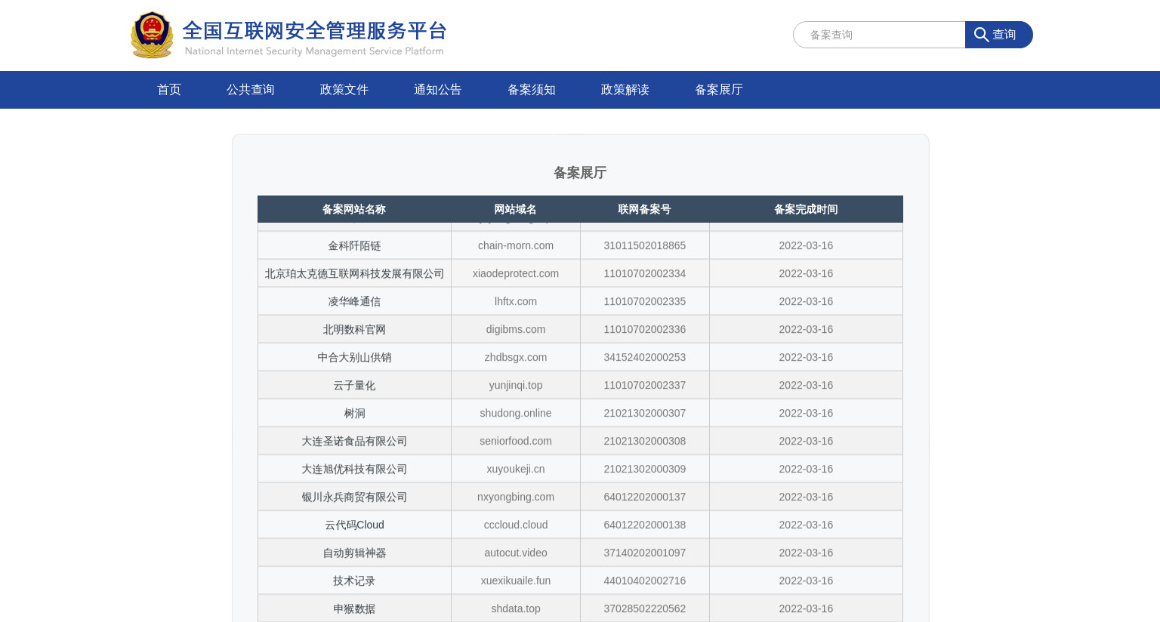
Task: Select record number 44010402002716
Action: [x=645, y=580]
